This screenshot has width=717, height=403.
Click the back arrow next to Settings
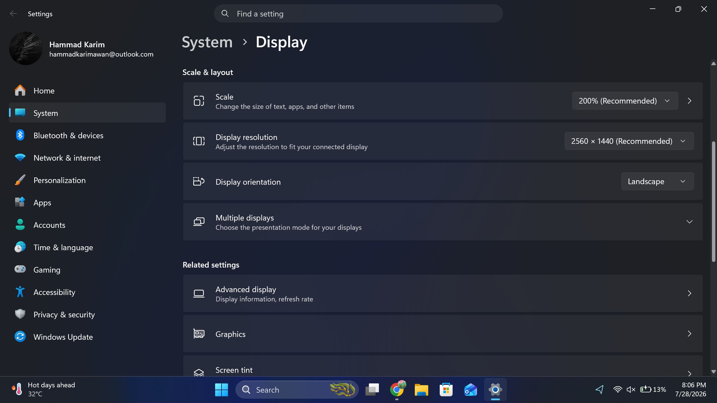coord(13,13)
